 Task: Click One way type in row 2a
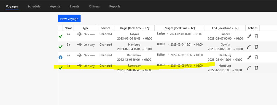[x=89, y=56]
